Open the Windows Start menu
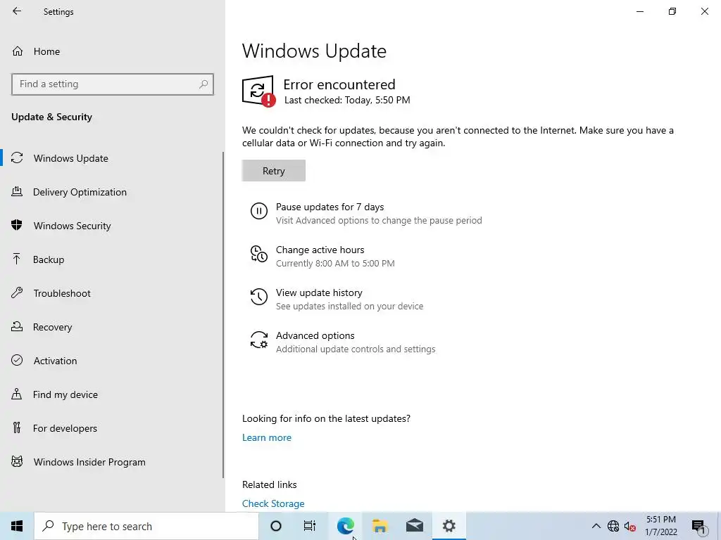 pyautogui.click(x=17, y=526)
